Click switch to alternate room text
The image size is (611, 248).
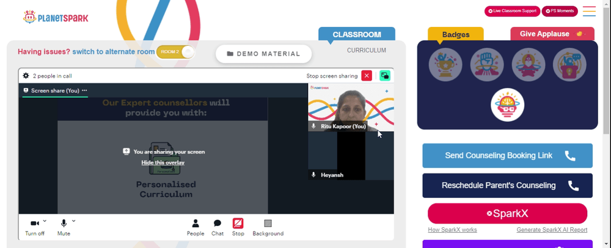point(114,51)
